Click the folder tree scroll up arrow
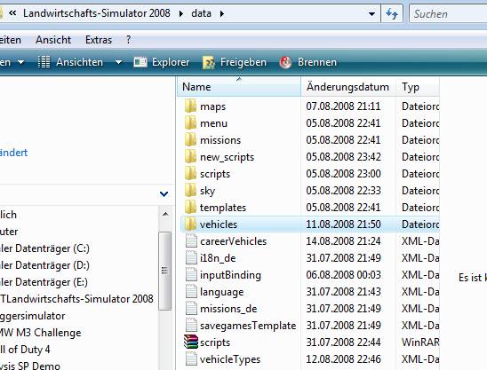The height and width of the screenshot is (370, 487). click(165, 214)
